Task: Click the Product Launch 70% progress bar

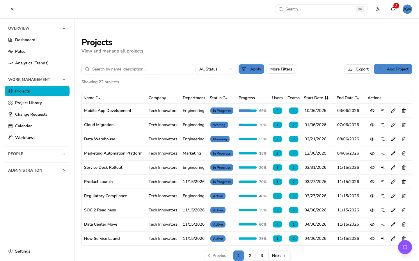Action: pos(248,182)
